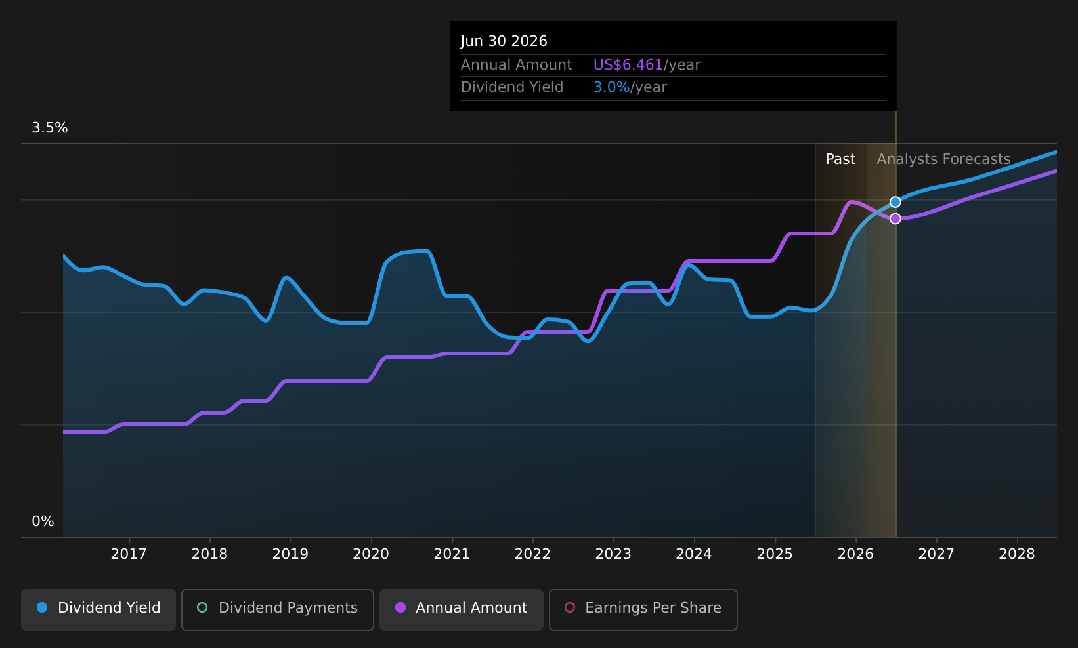Click the 2026 axis label

coord(855,554)
